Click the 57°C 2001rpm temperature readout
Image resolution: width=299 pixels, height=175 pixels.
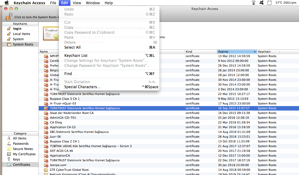pyautogui.click(x=286, y=3)
